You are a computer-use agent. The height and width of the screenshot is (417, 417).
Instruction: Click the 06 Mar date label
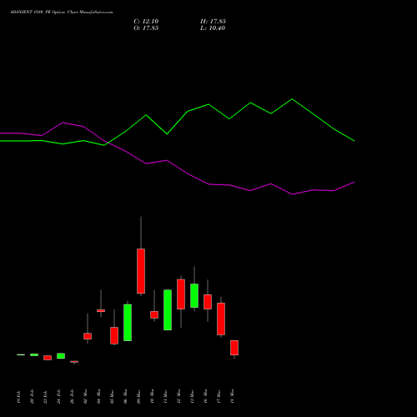click(125, 397)
